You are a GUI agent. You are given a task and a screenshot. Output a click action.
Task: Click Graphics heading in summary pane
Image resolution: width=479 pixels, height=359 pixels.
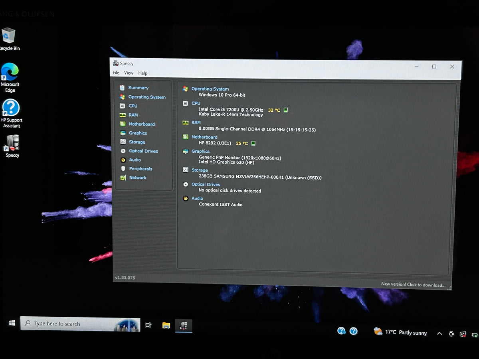point(200,152)
